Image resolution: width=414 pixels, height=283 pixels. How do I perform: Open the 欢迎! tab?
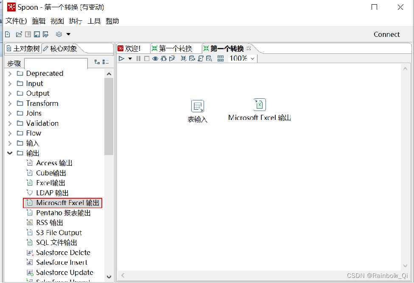point(130,49)
